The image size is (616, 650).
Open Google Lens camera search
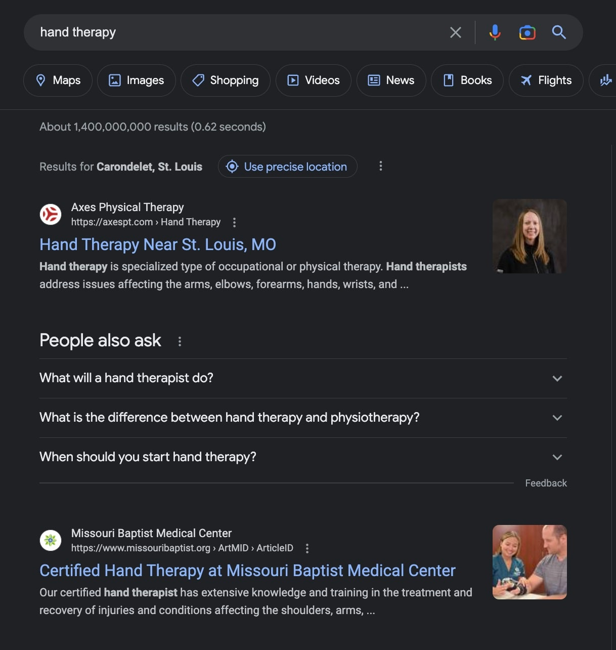(x=527, y=32)
